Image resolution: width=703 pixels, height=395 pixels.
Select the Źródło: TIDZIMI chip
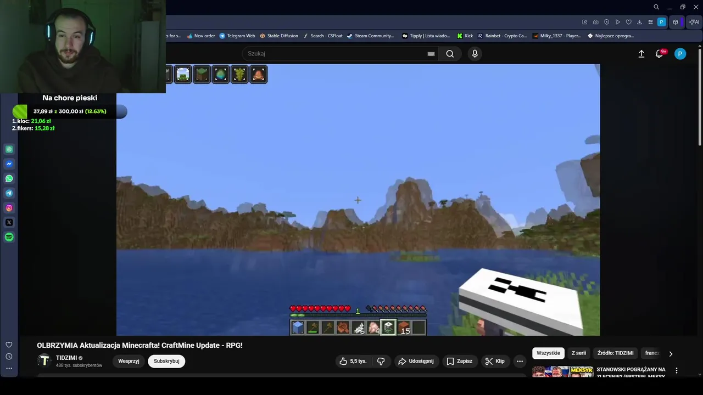tap(616, 353)
